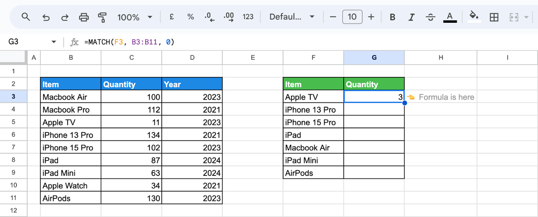Click the green Item header cell

(x=314, y=84)
